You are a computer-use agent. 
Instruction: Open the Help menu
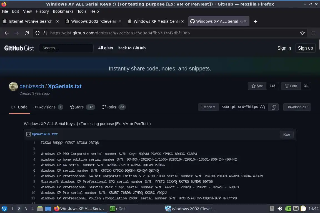pyautogui.click(x=94, y=11)
